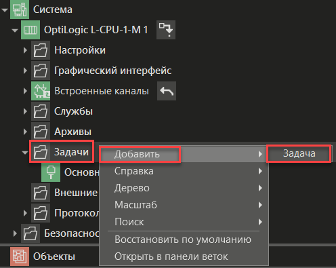Choose Открыть в панели веток

click(184, 256)
